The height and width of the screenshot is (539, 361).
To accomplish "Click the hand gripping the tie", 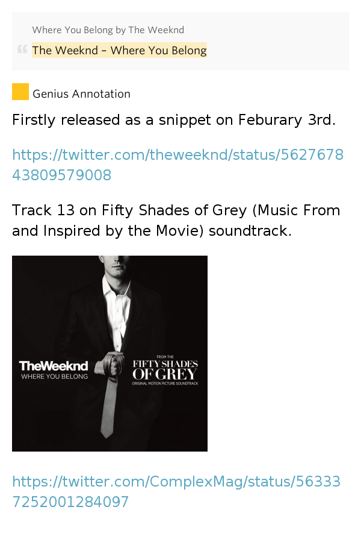I will click(114, 364).
